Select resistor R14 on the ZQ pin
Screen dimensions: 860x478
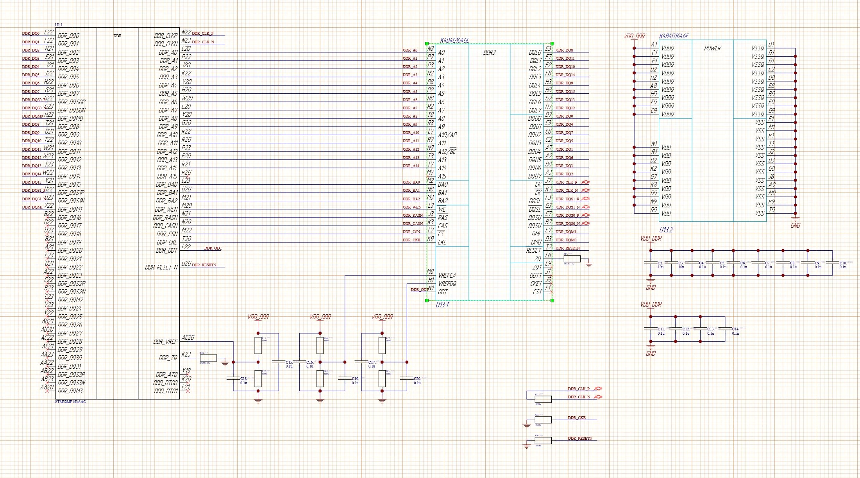point(572,259)
